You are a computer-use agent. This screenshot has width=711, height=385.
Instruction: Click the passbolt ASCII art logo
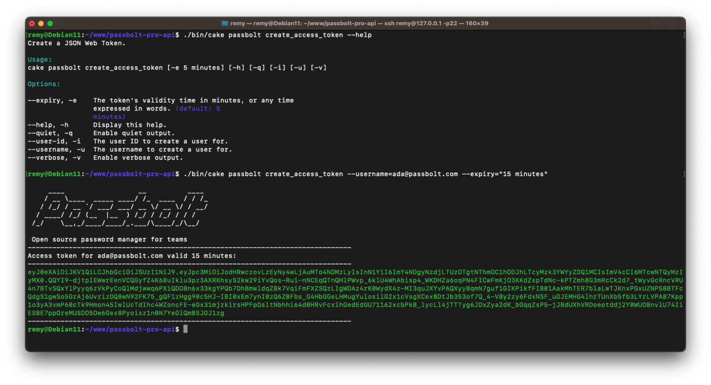click(120, 209)
